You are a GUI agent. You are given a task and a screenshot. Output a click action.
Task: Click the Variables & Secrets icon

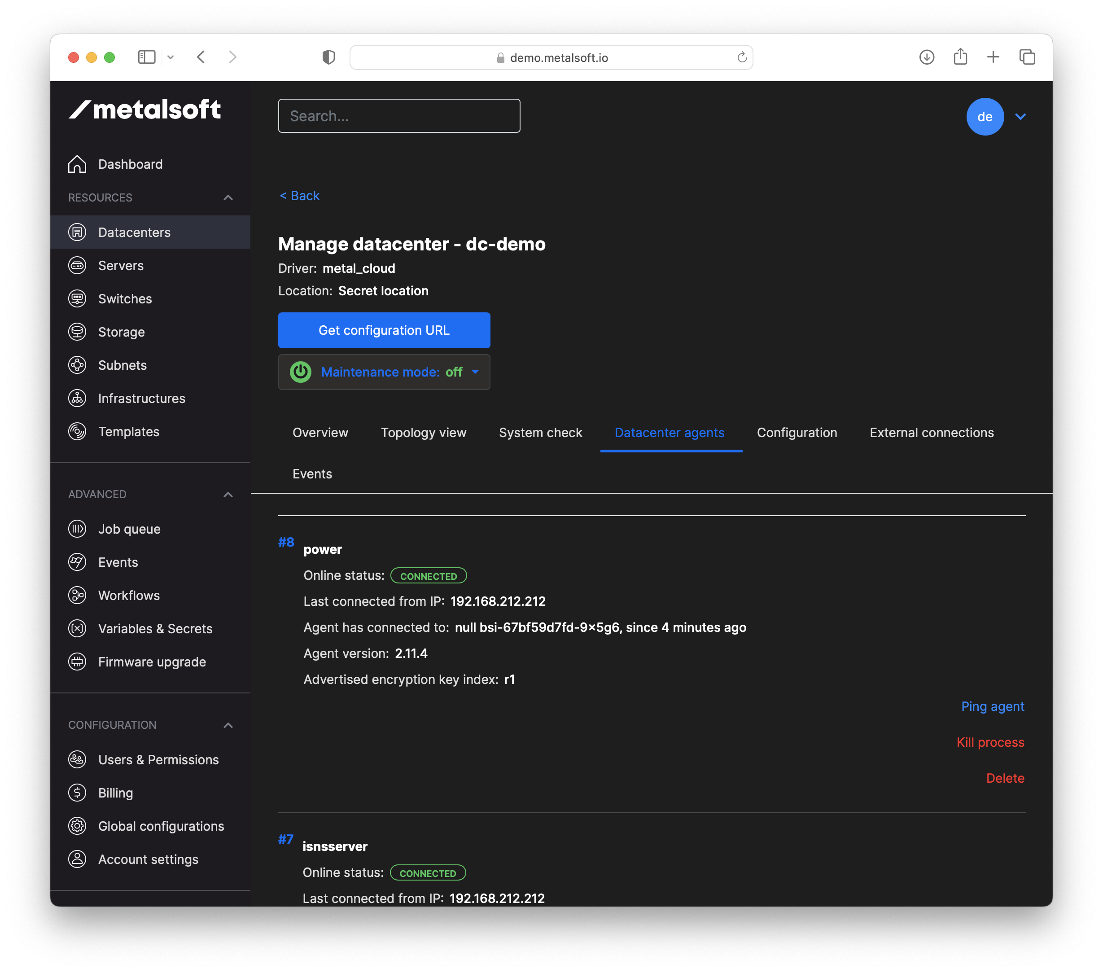pyautogui.click(x=77, y=628)
